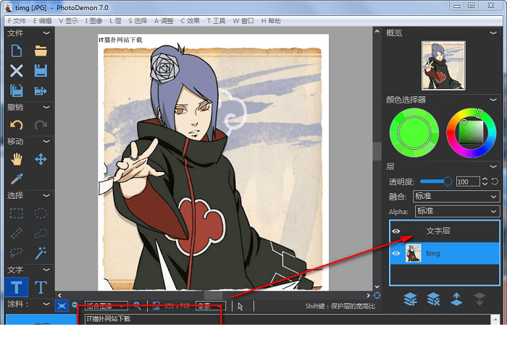This screenshot has width=507, height=337.
Task: Collapse the 移动 tool section
Action: coord(46,142)
